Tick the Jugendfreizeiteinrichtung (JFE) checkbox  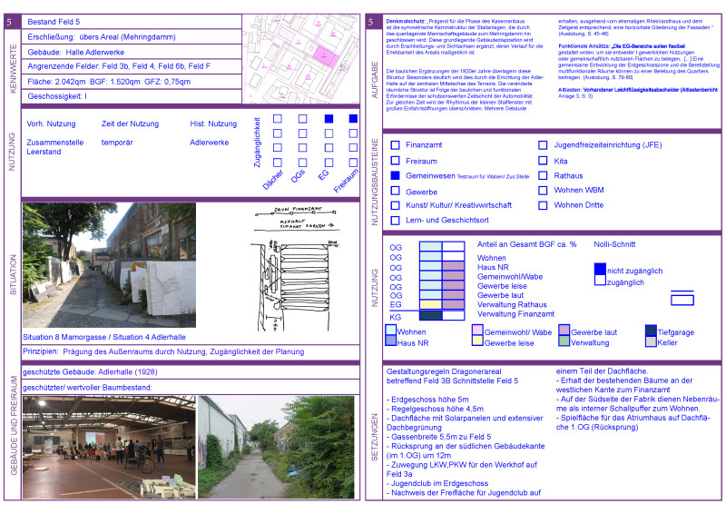pyautogui.click(x=543, y=145)
